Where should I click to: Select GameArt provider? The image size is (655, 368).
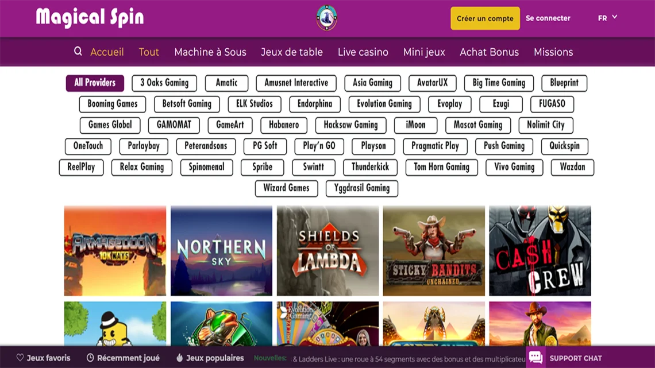[x=230, y=125]
